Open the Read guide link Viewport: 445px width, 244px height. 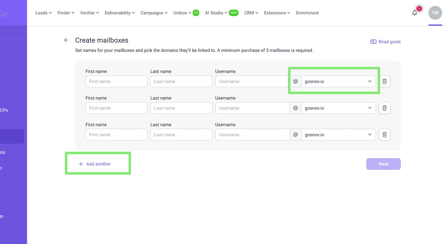click(389, 42)
